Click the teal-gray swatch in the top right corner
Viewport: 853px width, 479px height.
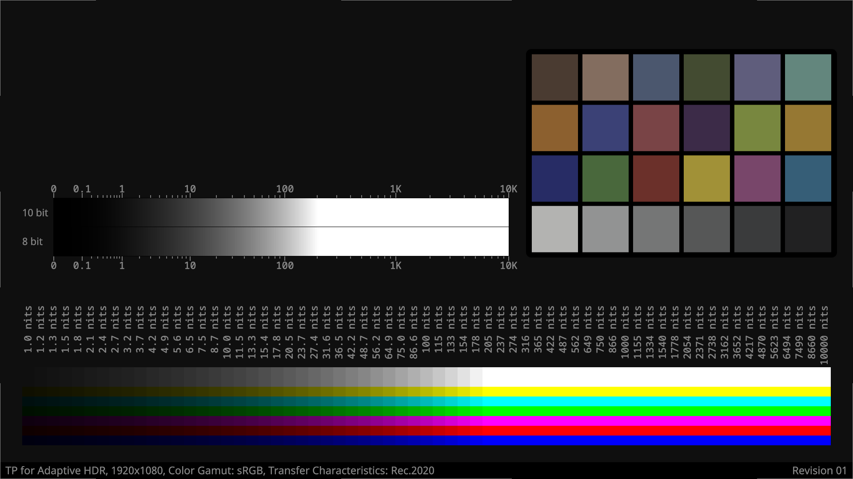coord(808,77)
